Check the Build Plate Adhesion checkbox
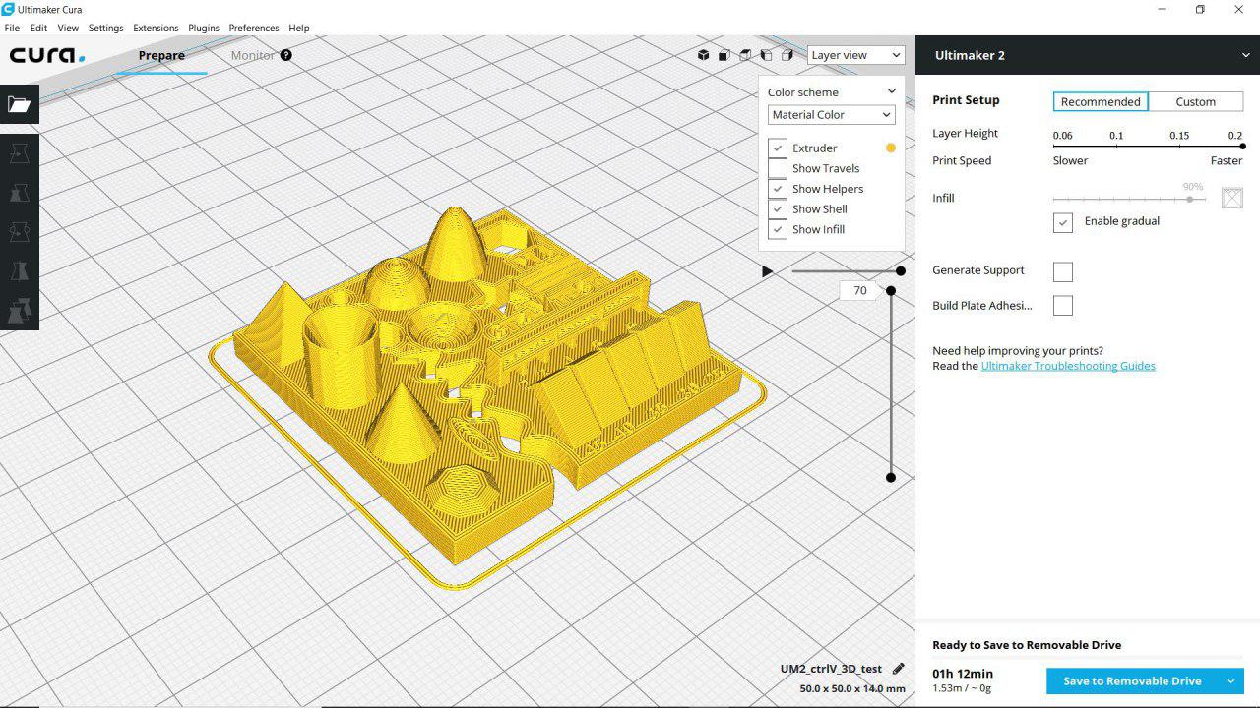This screenshot has width=1260, height=708. [1063, 306]
